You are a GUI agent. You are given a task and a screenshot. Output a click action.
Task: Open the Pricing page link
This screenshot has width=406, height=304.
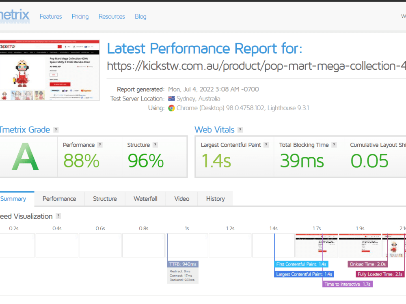click(x=80, y=17)
